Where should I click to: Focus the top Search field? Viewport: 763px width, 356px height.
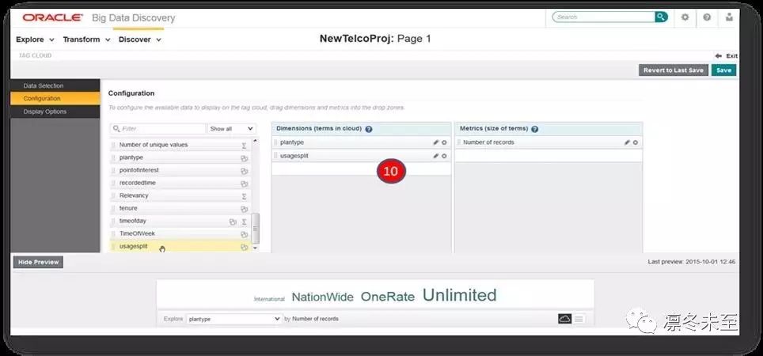pos(603,17)
